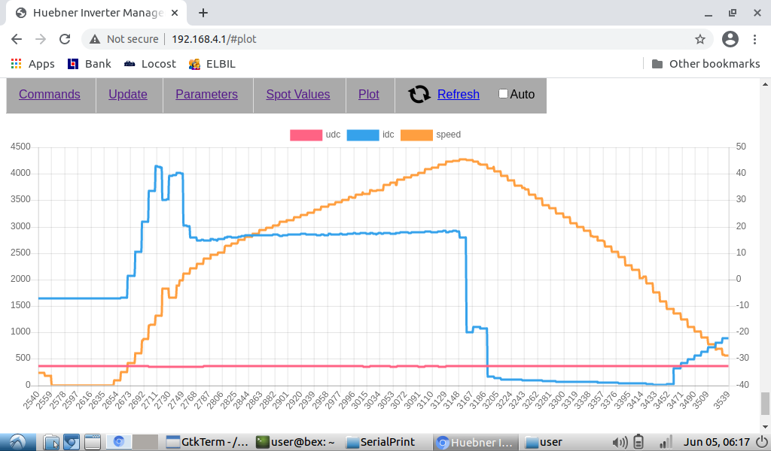771x451 pixels.
Task: Open the LXDE start menu
Action: [17, 442]
